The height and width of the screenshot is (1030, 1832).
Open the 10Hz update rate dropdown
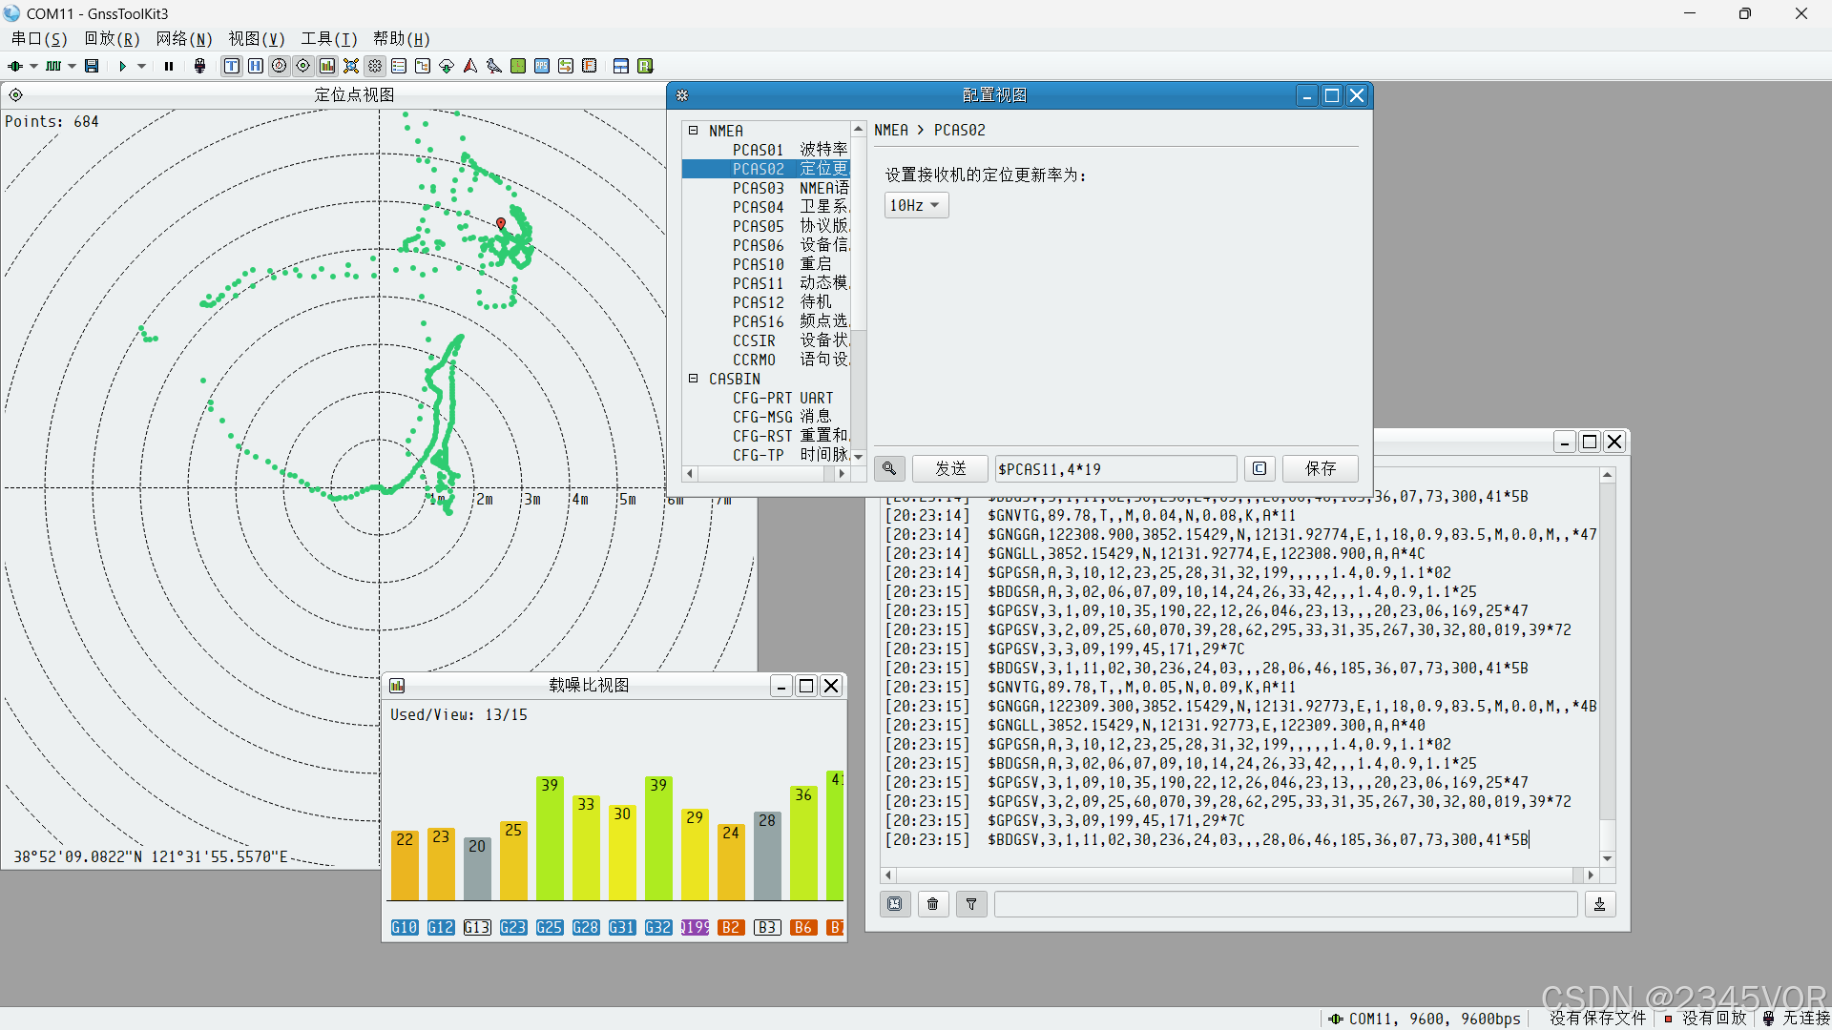click(x=916, y=205)
